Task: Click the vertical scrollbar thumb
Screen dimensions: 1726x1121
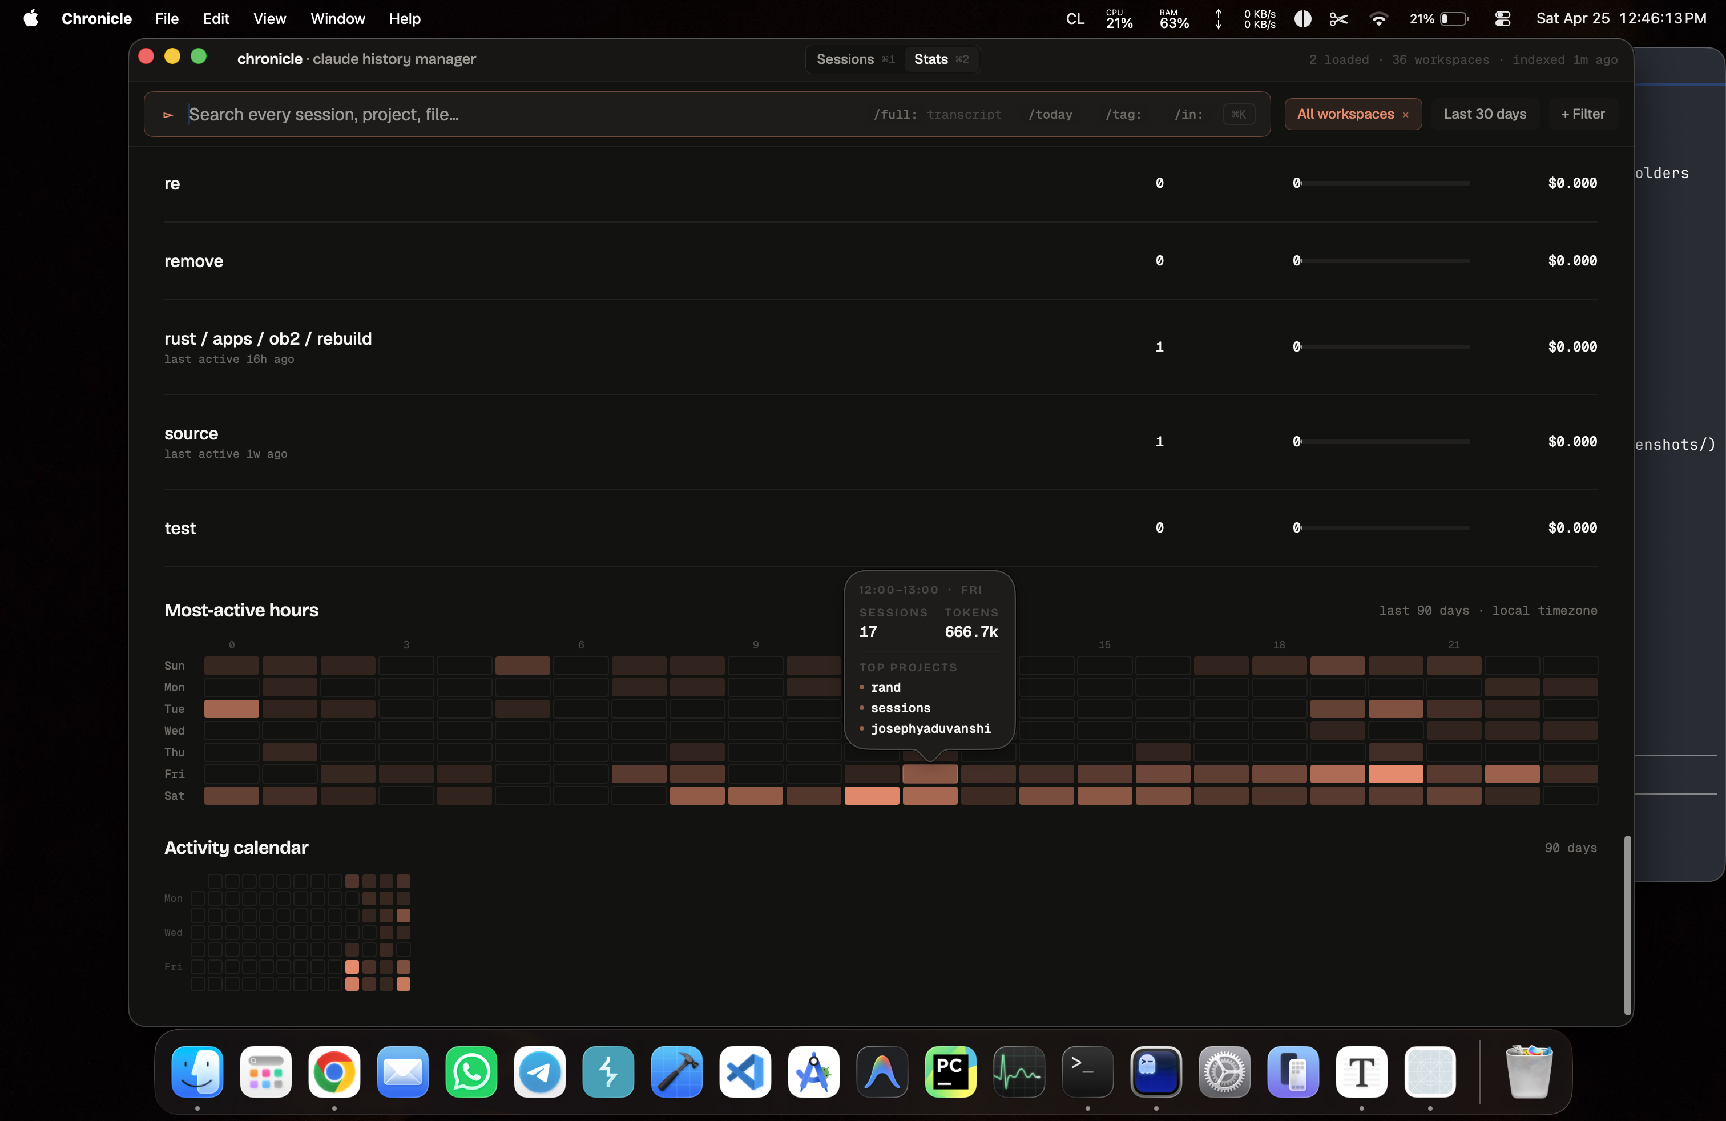Action: tap(1627, 925)
